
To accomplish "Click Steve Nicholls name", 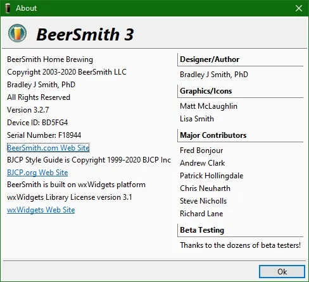I will pyautogui.click(x=203, y=201).
